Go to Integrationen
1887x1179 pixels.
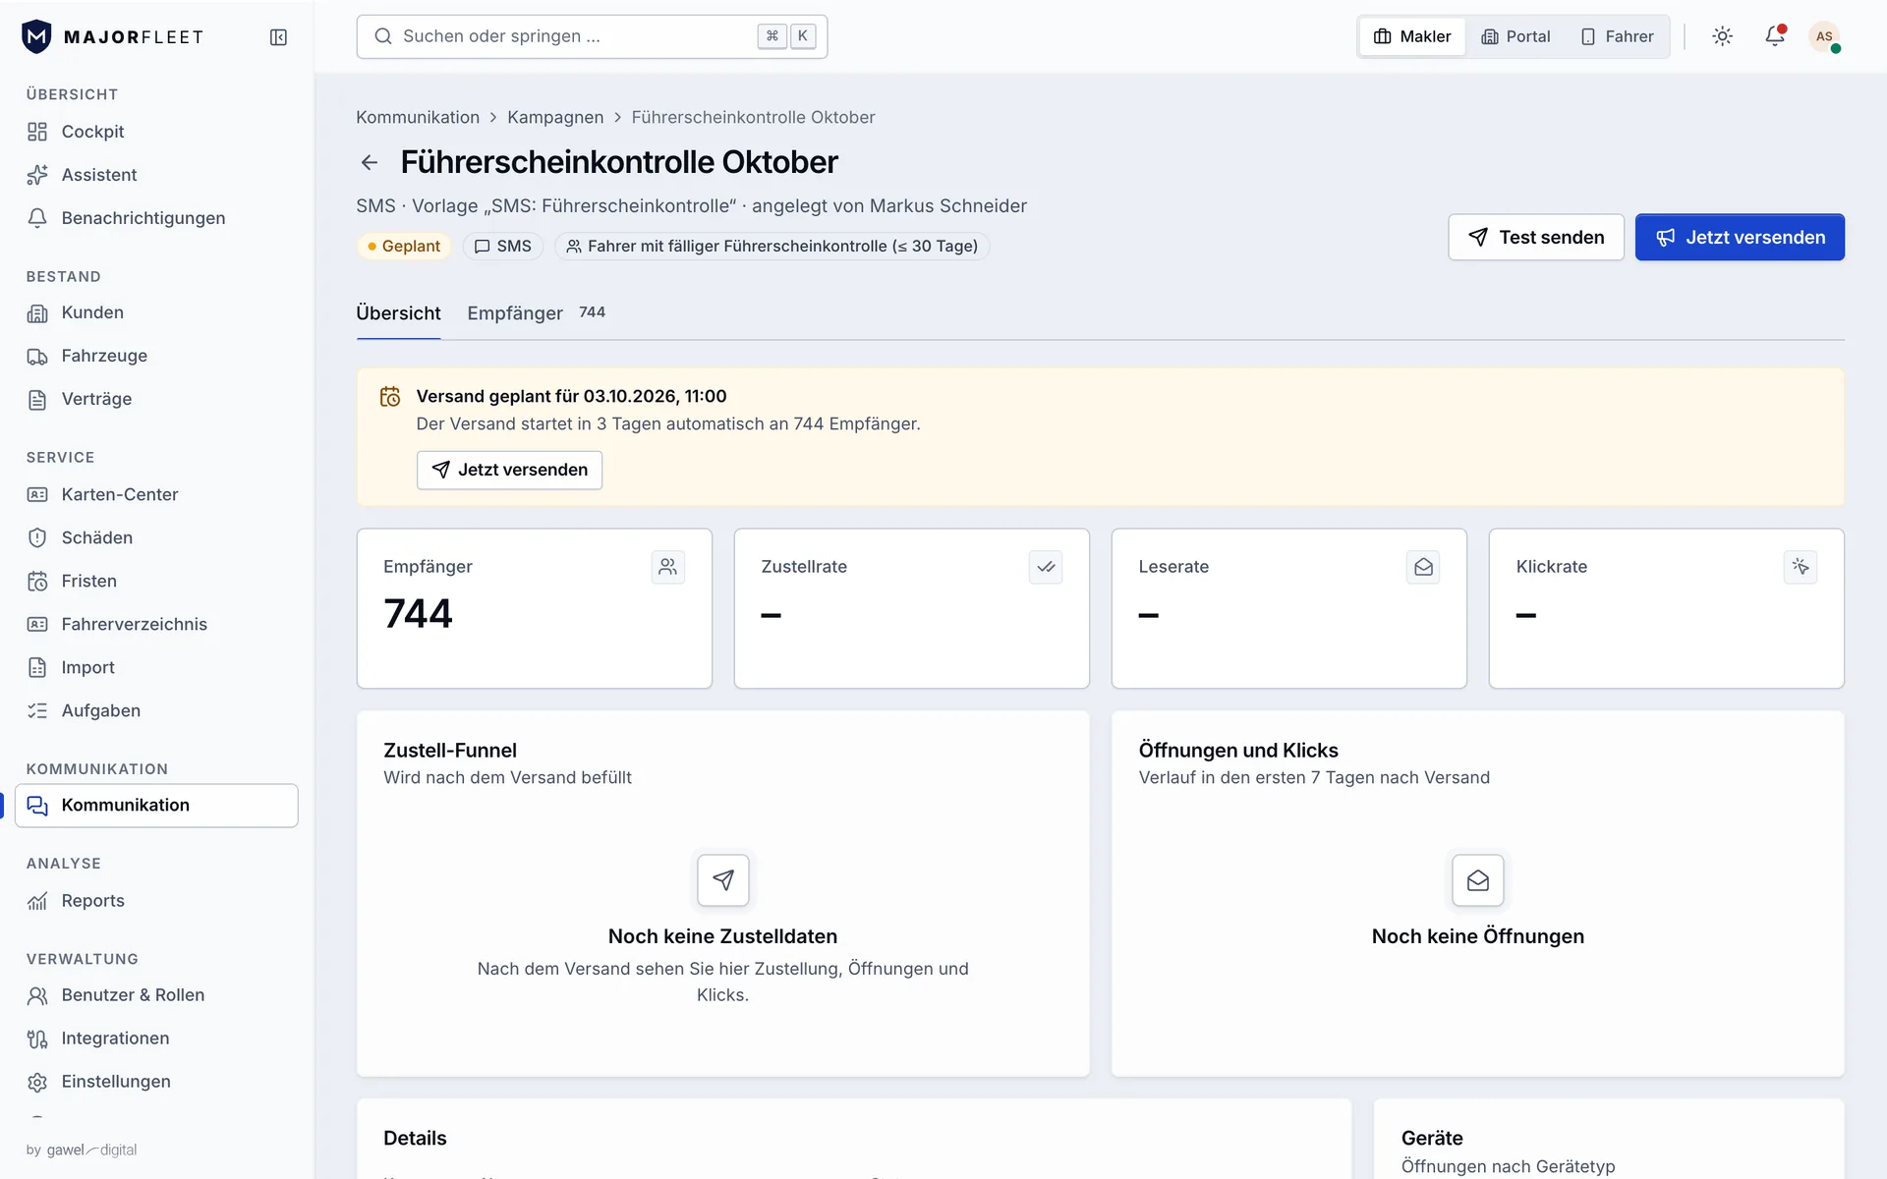point(156,1039)
